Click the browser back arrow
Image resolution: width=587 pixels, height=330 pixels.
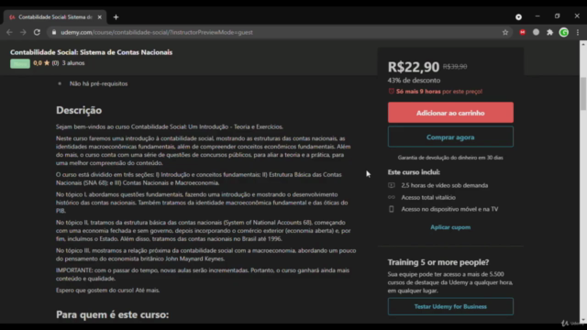click(x=9, y=33)
